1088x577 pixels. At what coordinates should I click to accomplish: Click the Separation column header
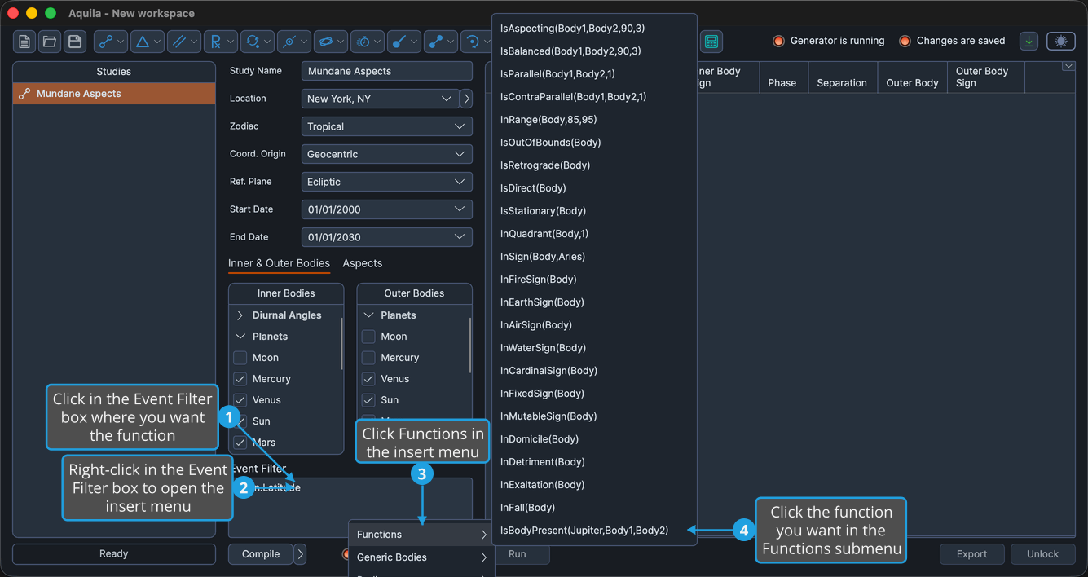(x=842, y=77)
